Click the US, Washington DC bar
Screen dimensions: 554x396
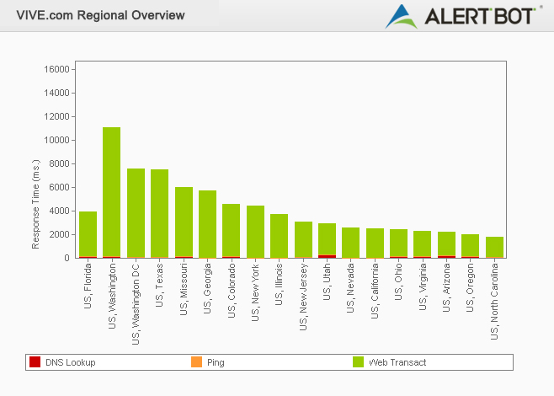click(136, 213)
